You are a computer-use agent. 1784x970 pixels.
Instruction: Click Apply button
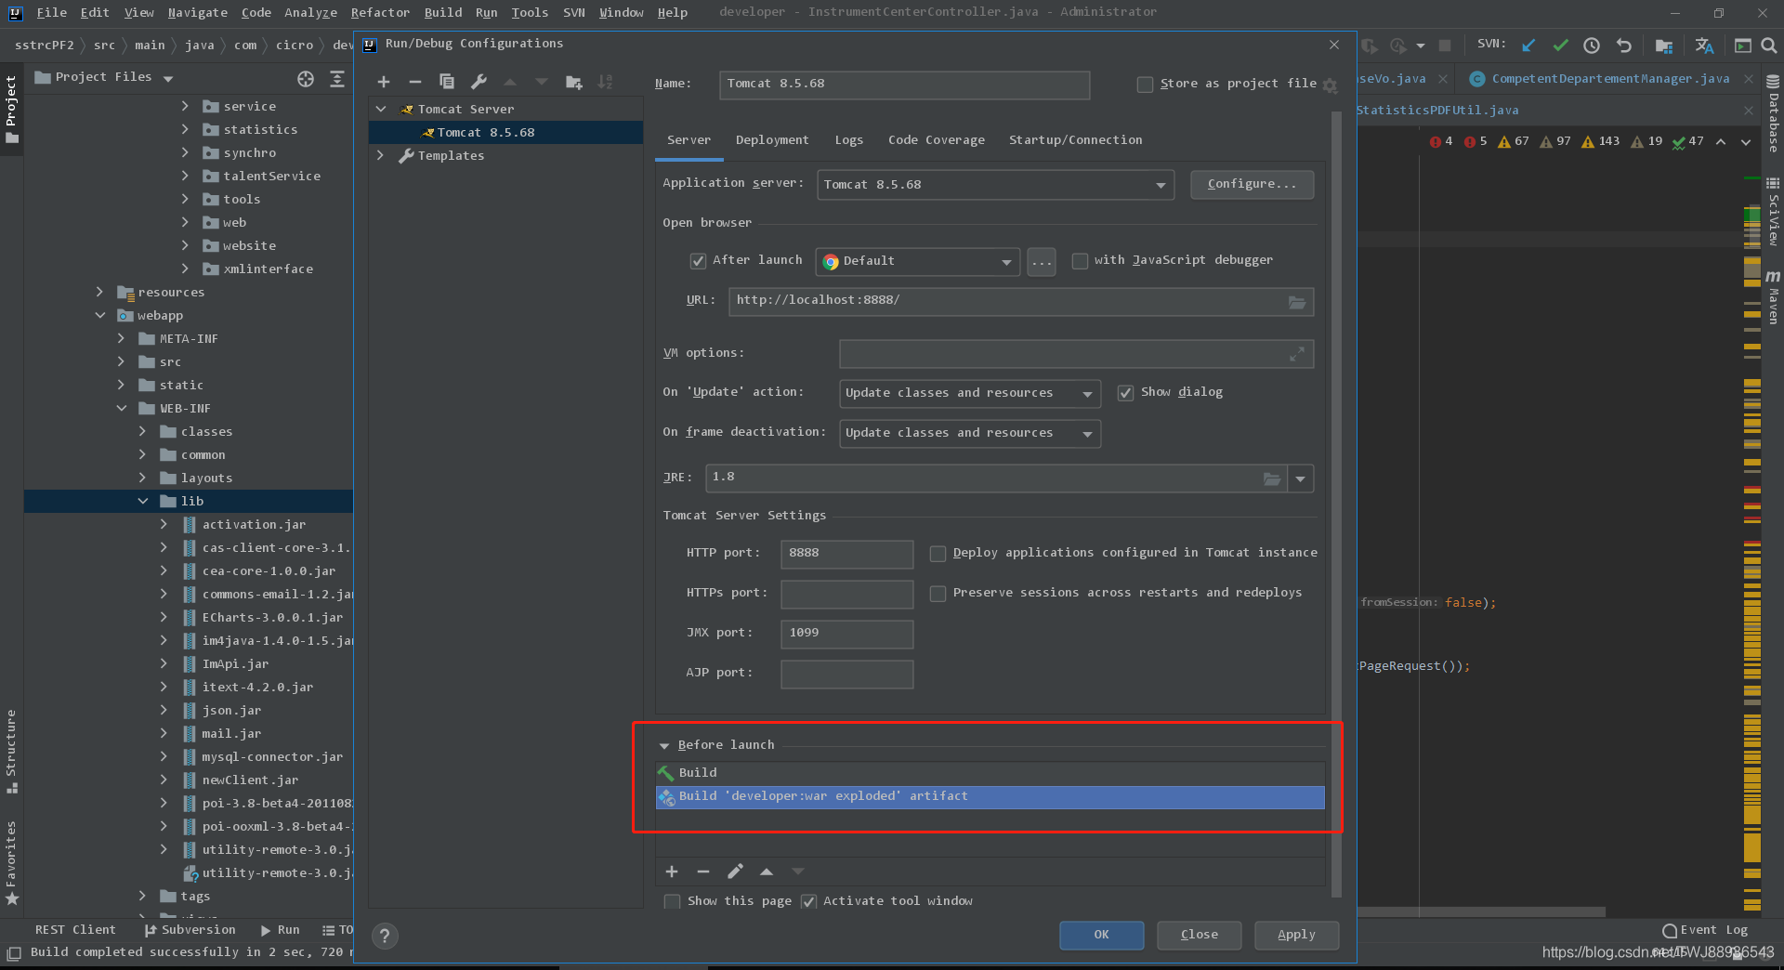click(1296, 935)
